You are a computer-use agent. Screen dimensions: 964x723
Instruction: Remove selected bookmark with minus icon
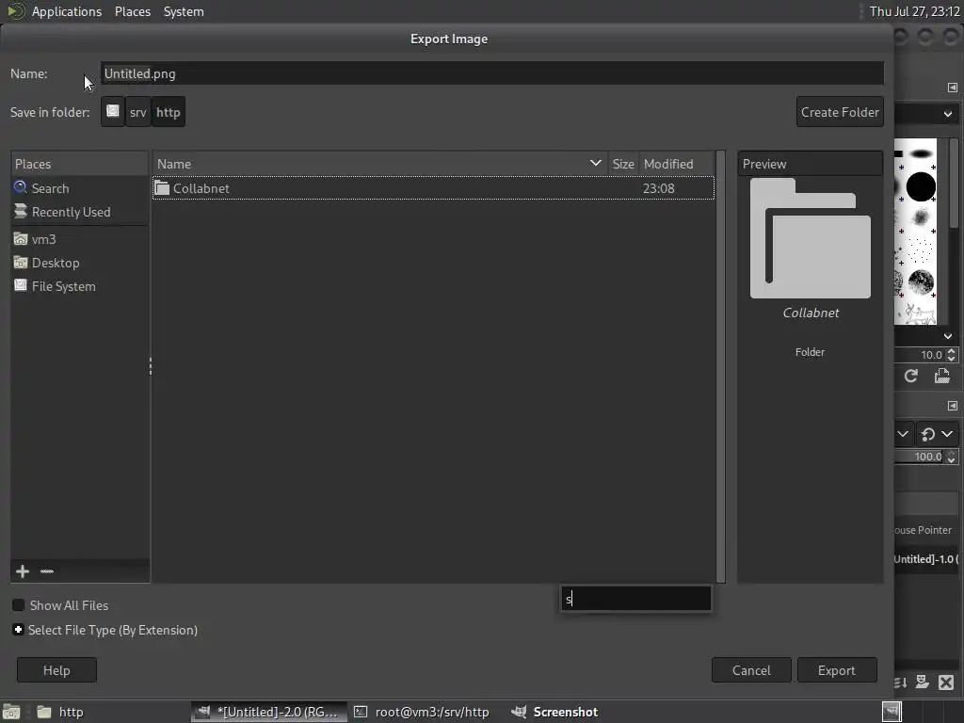[x=47, y=571]
